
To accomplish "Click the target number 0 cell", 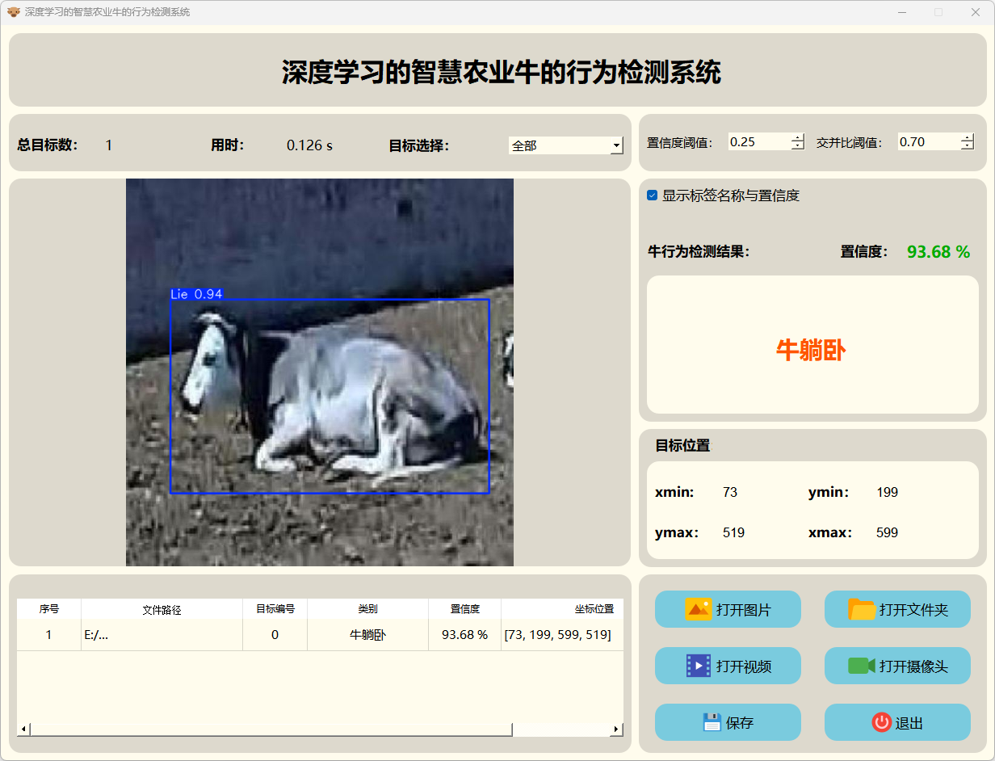I will click(275, 635).
